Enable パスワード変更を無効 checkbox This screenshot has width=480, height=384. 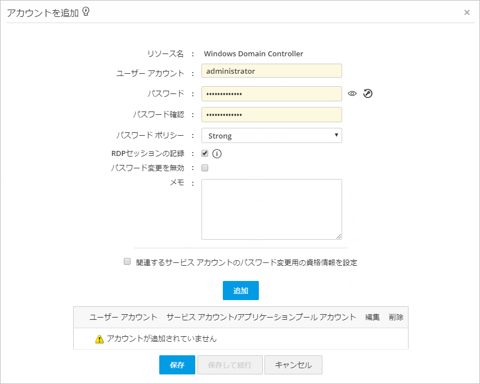click(x=205, y=167)
